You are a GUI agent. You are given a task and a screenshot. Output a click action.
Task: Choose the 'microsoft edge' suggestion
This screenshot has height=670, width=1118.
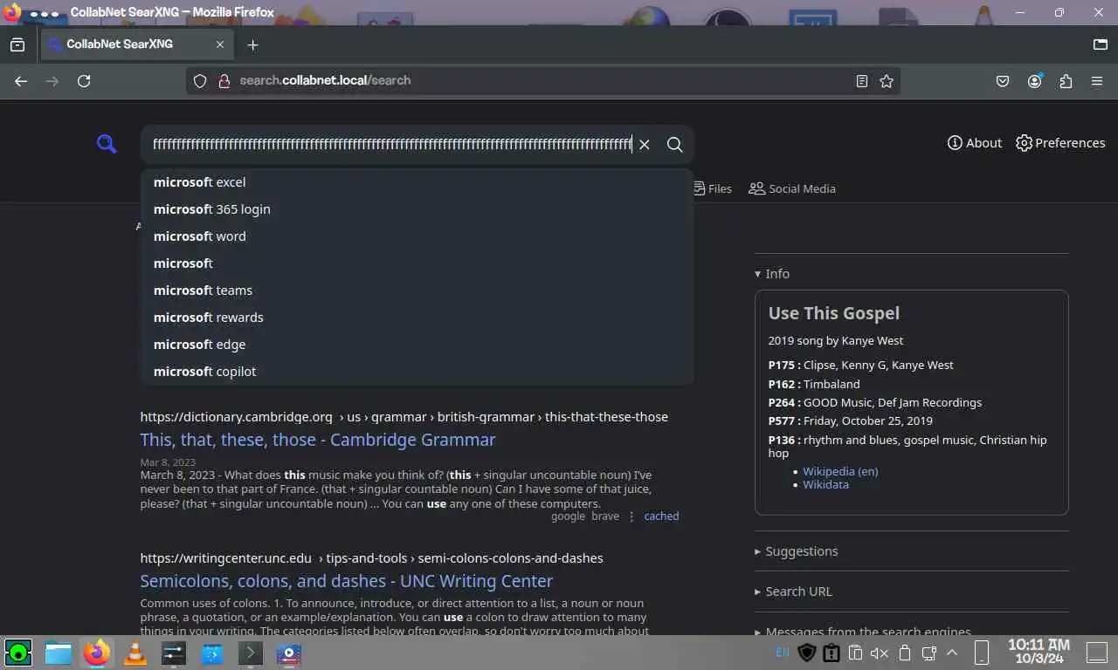click(x=418, y=345)
